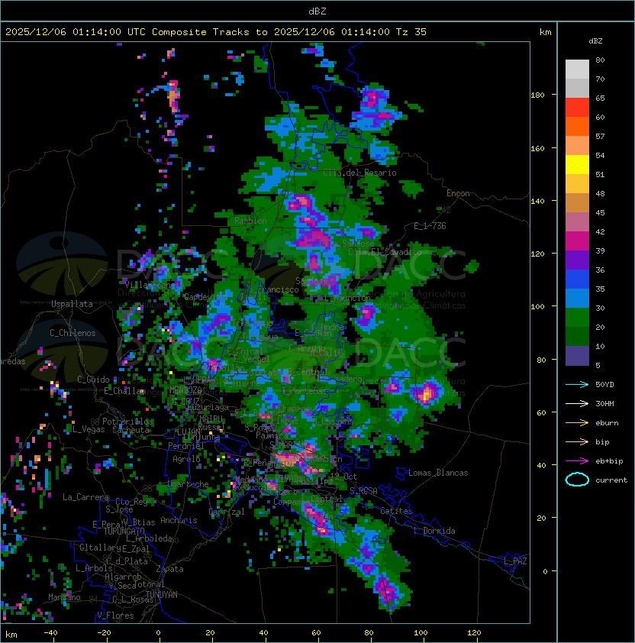Click the '180' tick on vertical km axis
This screenshot has width=635, height=643.
(537, 95)
